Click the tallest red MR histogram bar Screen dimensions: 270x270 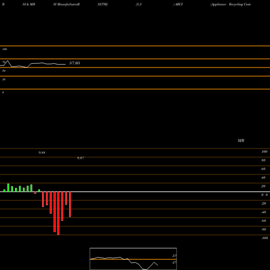pyautogui.click(x=58, y=213)
